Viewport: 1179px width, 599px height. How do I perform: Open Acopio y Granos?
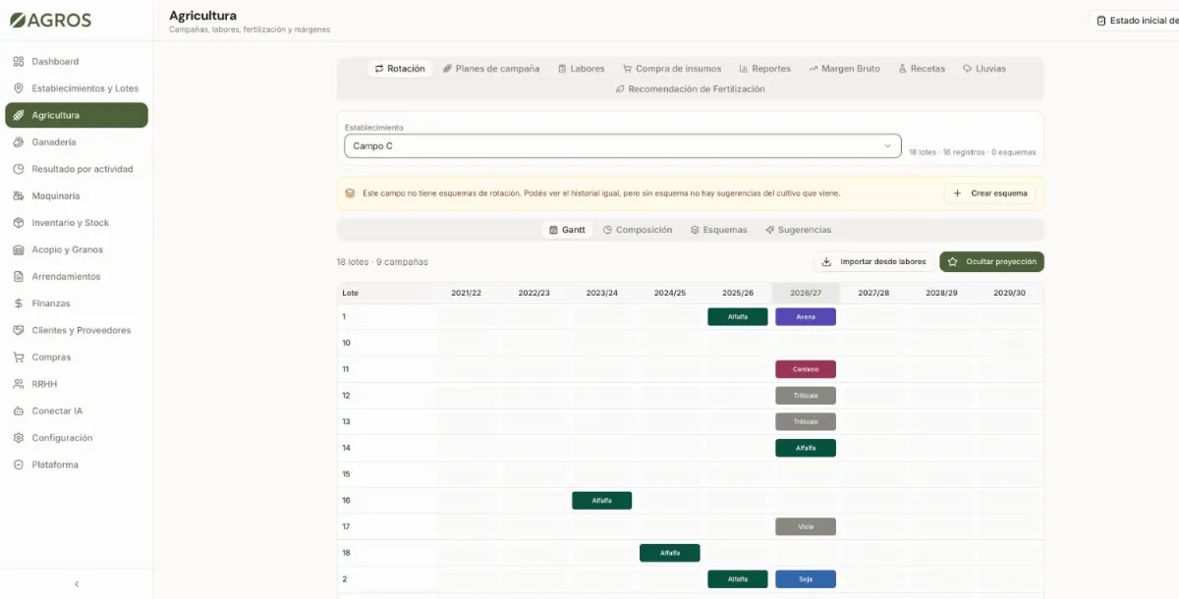(x=77, y=249)
